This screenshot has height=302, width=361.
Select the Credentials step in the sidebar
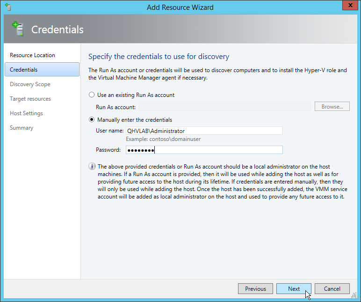pyautogui.click(x=24, y=70)
